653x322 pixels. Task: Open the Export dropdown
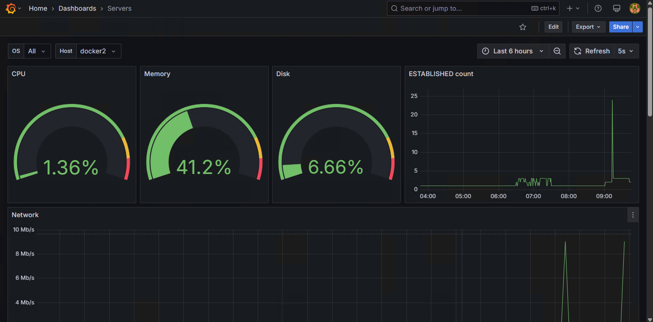pos(589,27)
